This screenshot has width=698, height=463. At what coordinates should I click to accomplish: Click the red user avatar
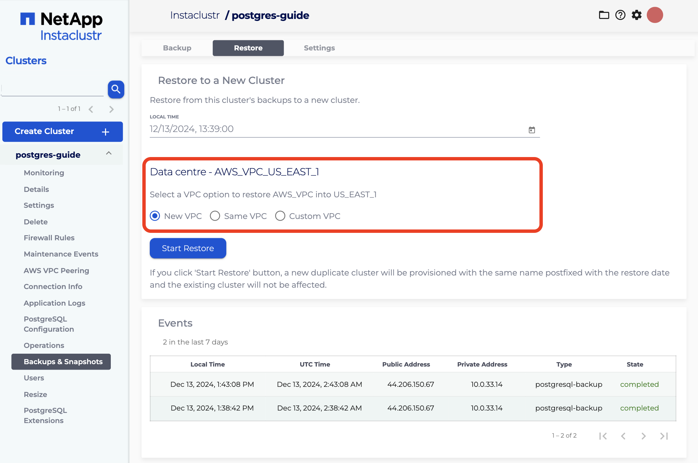point(655,15)
